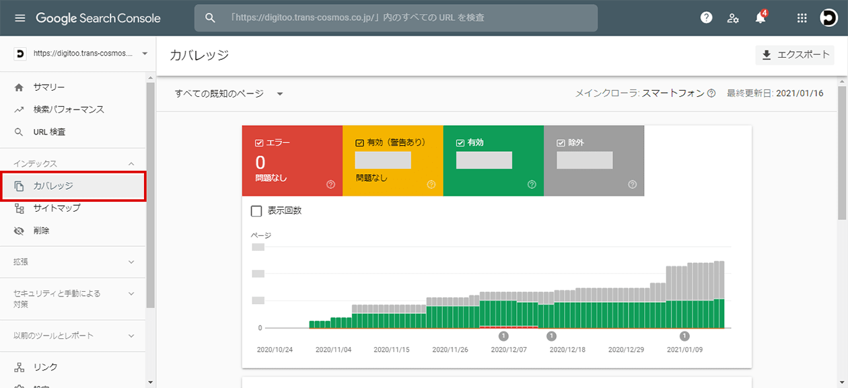The height and width of the screenshot is (388, 848).
Task: Toggle the エラー checkbox
Action: [x=259, y=143]
